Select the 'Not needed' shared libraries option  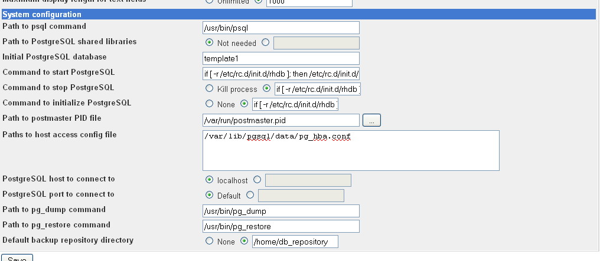(209, 42)
